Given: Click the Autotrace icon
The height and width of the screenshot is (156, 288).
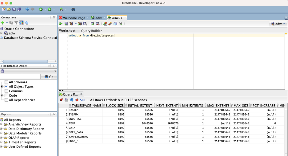Looking at the screenshot, I should pyautogui.click(x=80, y=24).
